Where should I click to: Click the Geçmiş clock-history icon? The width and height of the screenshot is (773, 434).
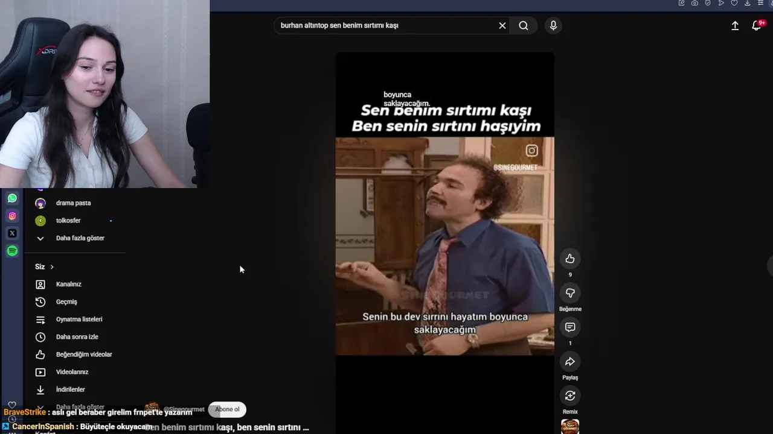40,301
